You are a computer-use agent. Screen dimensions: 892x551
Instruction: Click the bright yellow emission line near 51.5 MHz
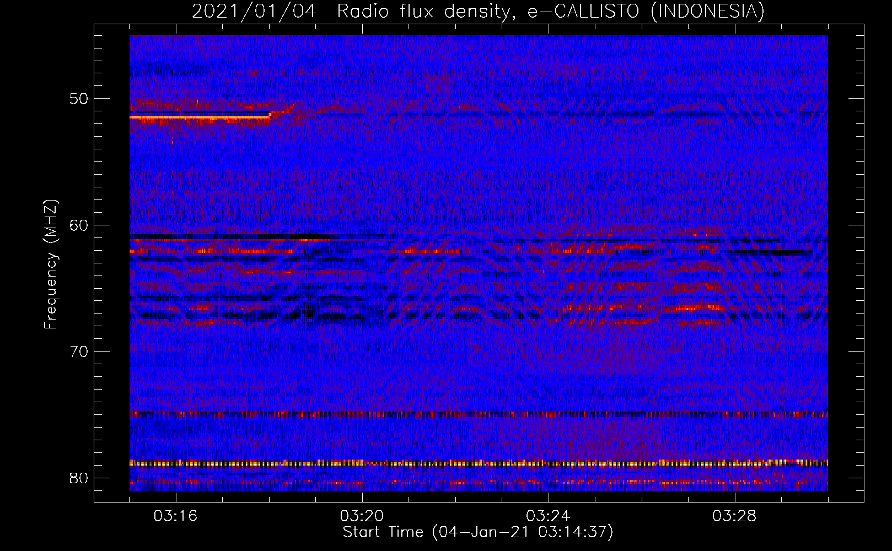200,117
